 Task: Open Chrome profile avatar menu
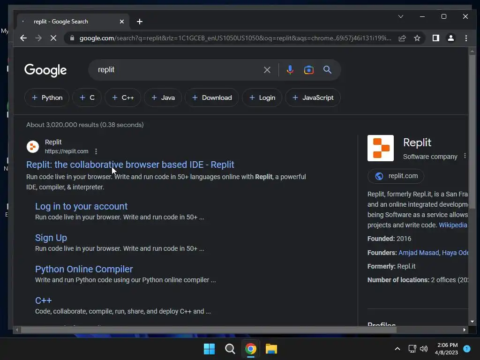(451, 38)
